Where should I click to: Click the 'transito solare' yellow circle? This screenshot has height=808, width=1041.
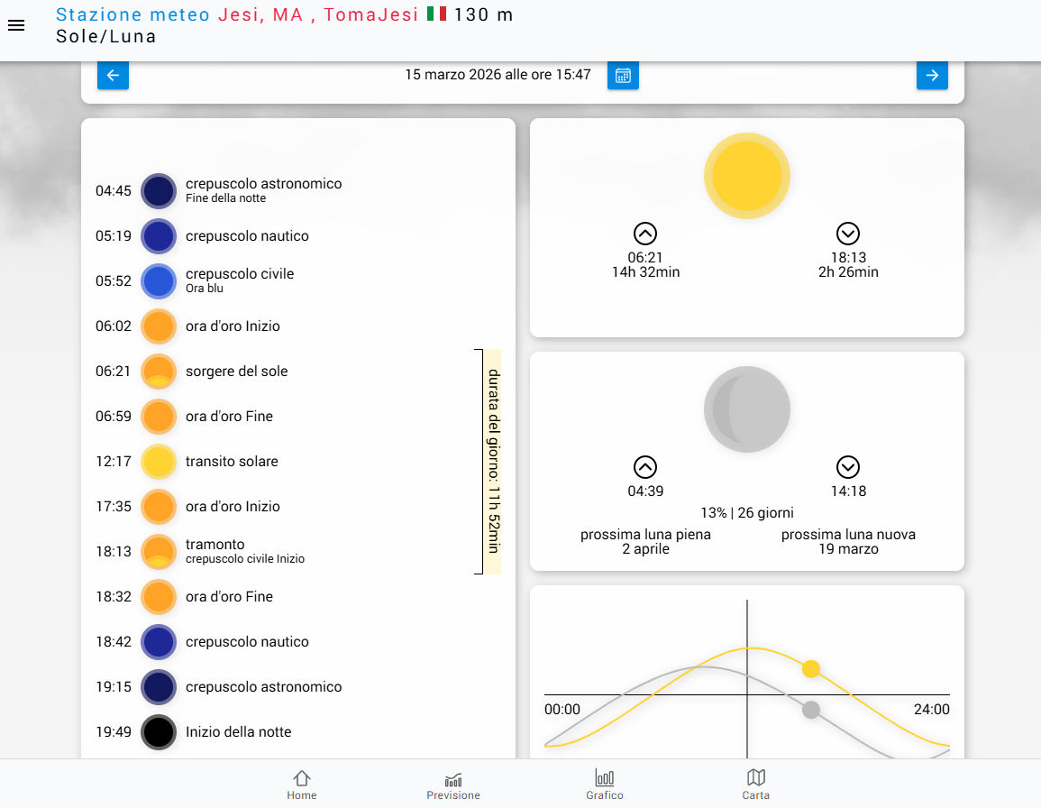(x=159, y=462)
